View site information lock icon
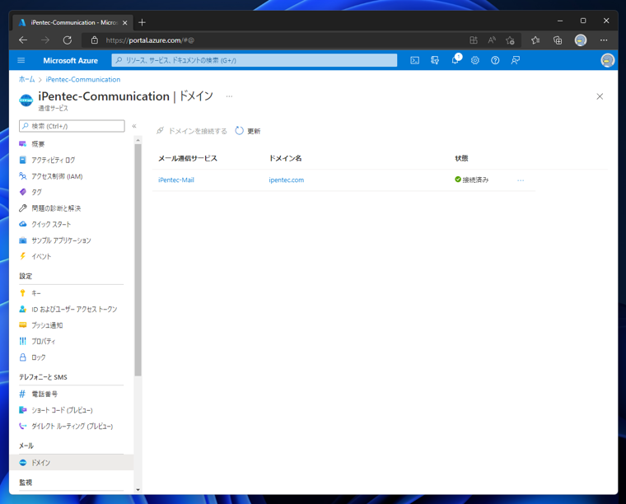Image resolution: width=626 pixels, height=504 pixels. pos(95,40)
